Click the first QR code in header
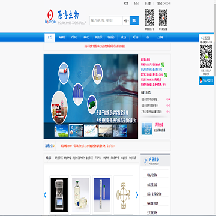216x216 pixels. [x=149, y=17]
